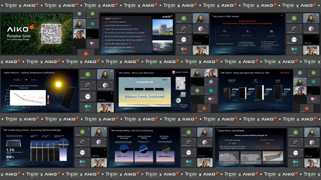Select the '-0.26%/°C' coefficient value
321x180 pixels.
17,80
